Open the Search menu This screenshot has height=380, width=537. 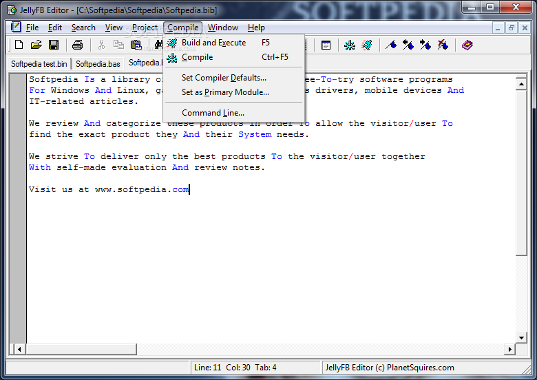coord(83,28)
